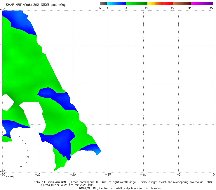
Task: Click the yellow-to-red 34–50 color scale segment
Action: (160, 4)
